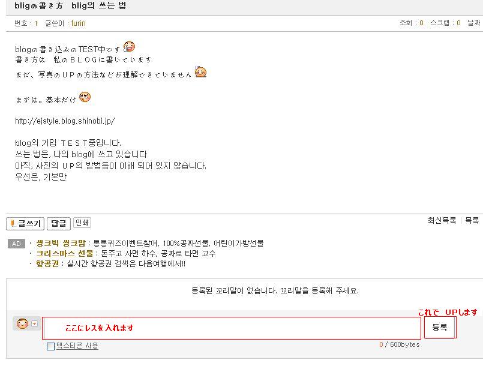Image resolution: width=483 pixels, height=378 pixels.
Task: Select the smiley emoticon beside comment box
Action: [x=22, y=323]
